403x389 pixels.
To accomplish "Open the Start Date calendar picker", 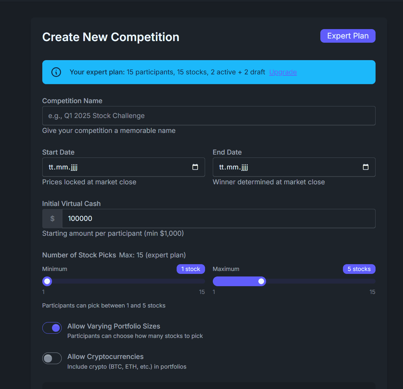I will click(195, 167).
